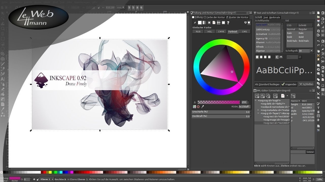Click the duplicate node icon in XML-Editor
The image size is (325, 182).
coord(268,96)
